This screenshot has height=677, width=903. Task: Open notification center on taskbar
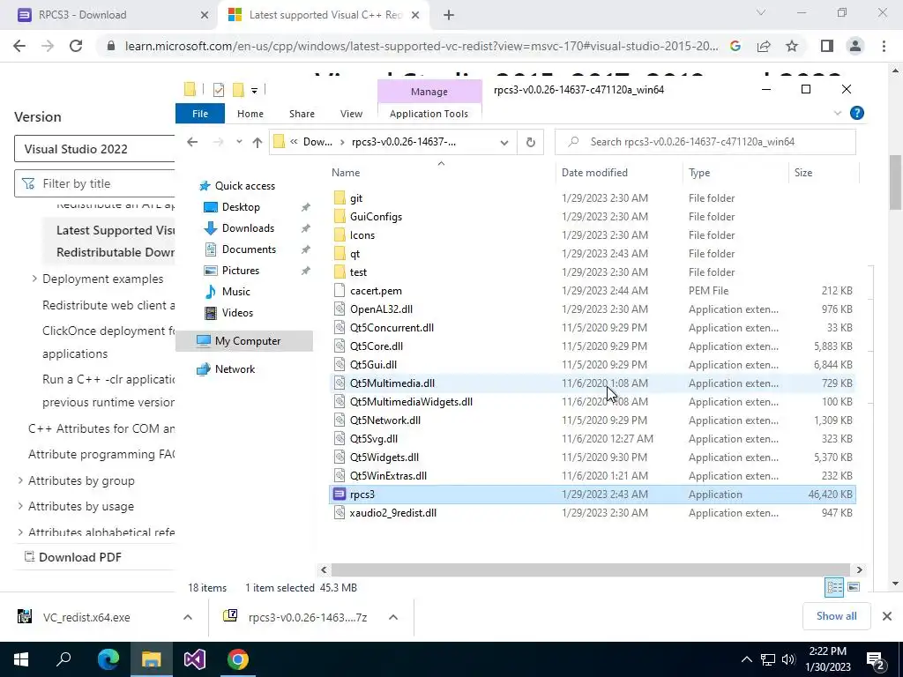pyautogui.click(x=876, y=660)
